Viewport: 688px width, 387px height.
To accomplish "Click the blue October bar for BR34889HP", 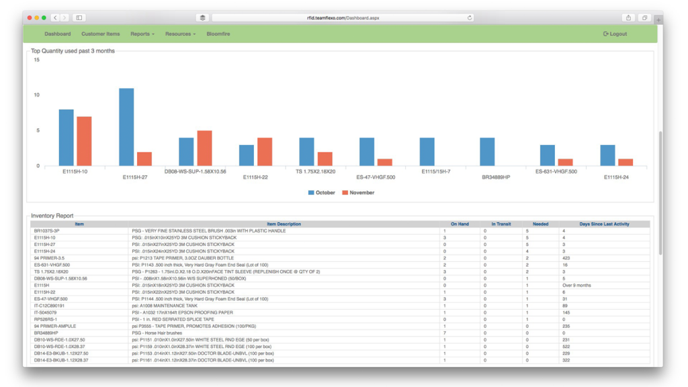I will click(487, 152).
